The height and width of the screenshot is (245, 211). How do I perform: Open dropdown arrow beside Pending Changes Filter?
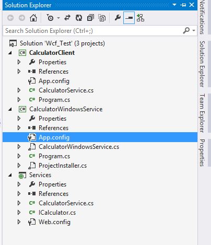58,18
